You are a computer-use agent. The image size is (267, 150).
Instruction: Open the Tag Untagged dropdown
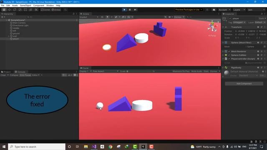239,22
